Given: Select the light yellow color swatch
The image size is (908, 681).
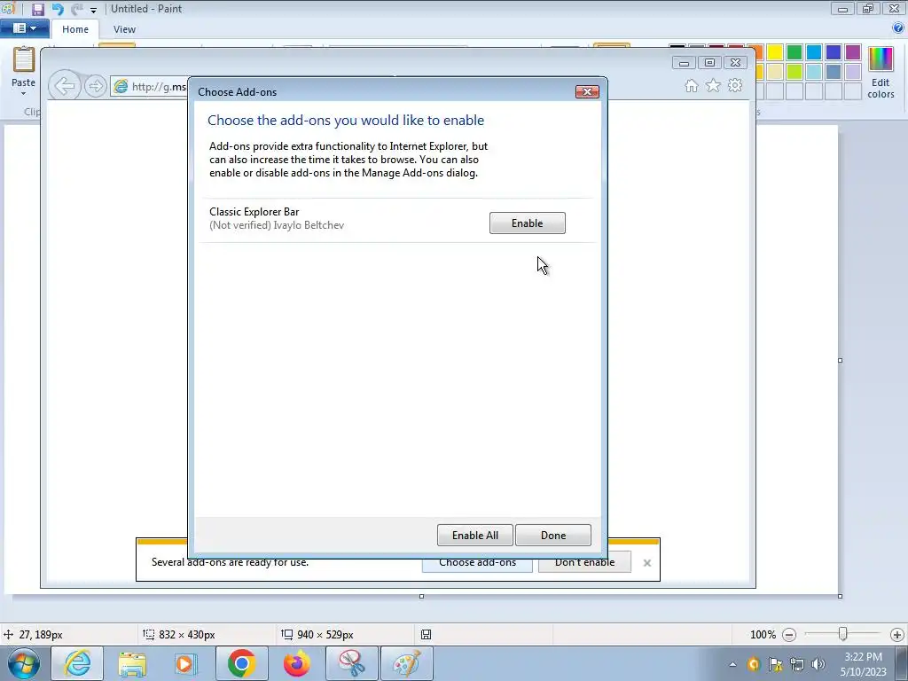Looking at the screenshot, I should (775, 72).
